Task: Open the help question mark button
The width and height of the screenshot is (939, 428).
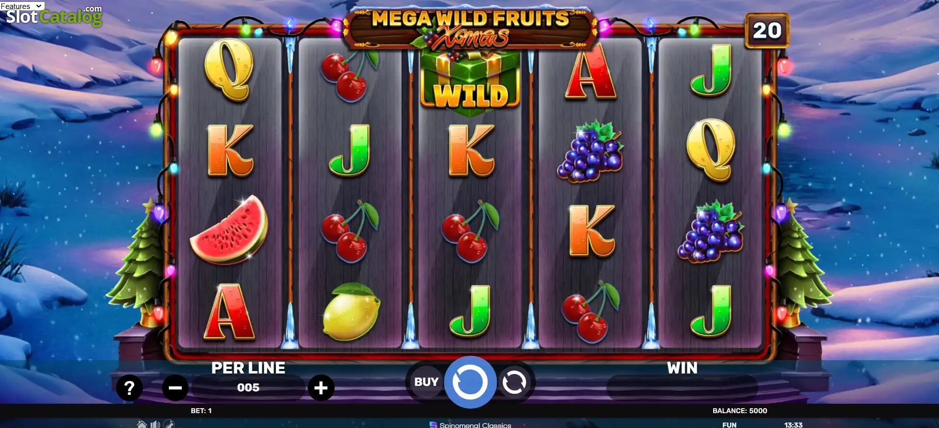Action: (129, 388)
